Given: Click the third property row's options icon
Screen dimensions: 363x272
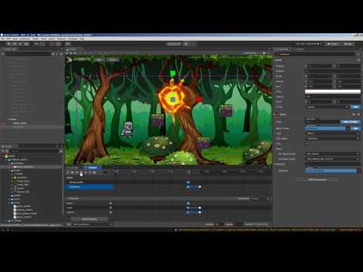Looking at the screenshot, I should point(110,212).
